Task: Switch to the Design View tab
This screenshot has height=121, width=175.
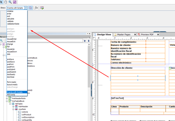Action: [x=103, y=34]
